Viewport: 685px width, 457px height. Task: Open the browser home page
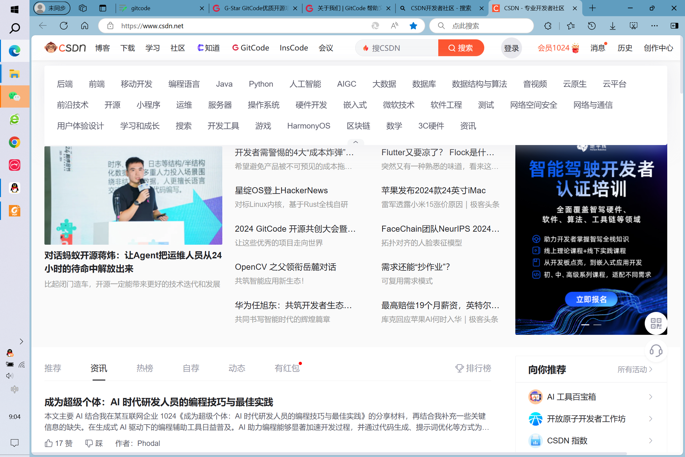click(85, 26)
